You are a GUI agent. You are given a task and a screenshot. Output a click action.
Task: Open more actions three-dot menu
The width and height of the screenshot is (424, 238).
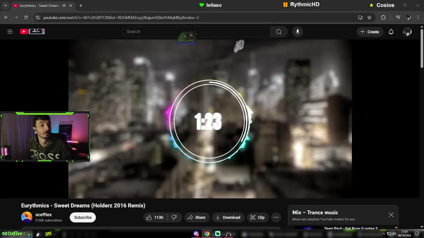point(276,218)
